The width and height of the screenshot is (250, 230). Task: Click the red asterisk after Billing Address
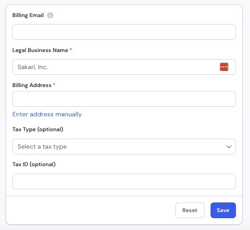54,84
